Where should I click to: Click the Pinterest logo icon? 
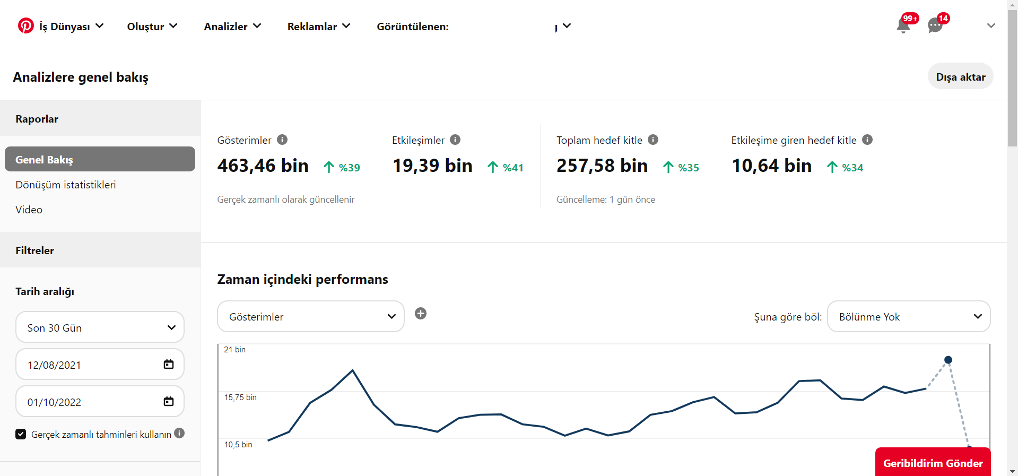tap(25, 25)
